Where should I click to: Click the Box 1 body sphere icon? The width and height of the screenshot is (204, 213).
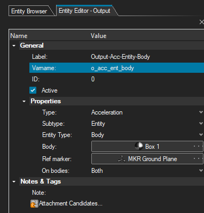[139, 146]
